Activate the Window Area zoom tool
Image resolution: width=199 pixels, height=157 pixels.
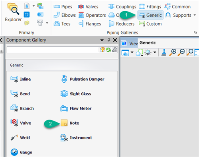tap(190, 52)
